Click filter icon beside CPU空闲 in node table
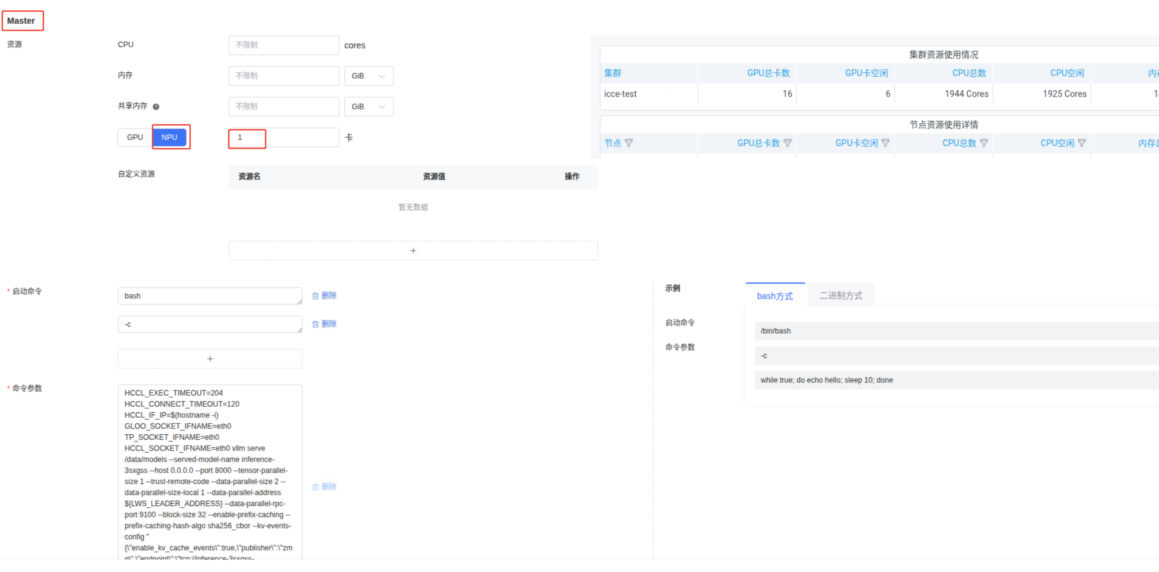 1082,143
